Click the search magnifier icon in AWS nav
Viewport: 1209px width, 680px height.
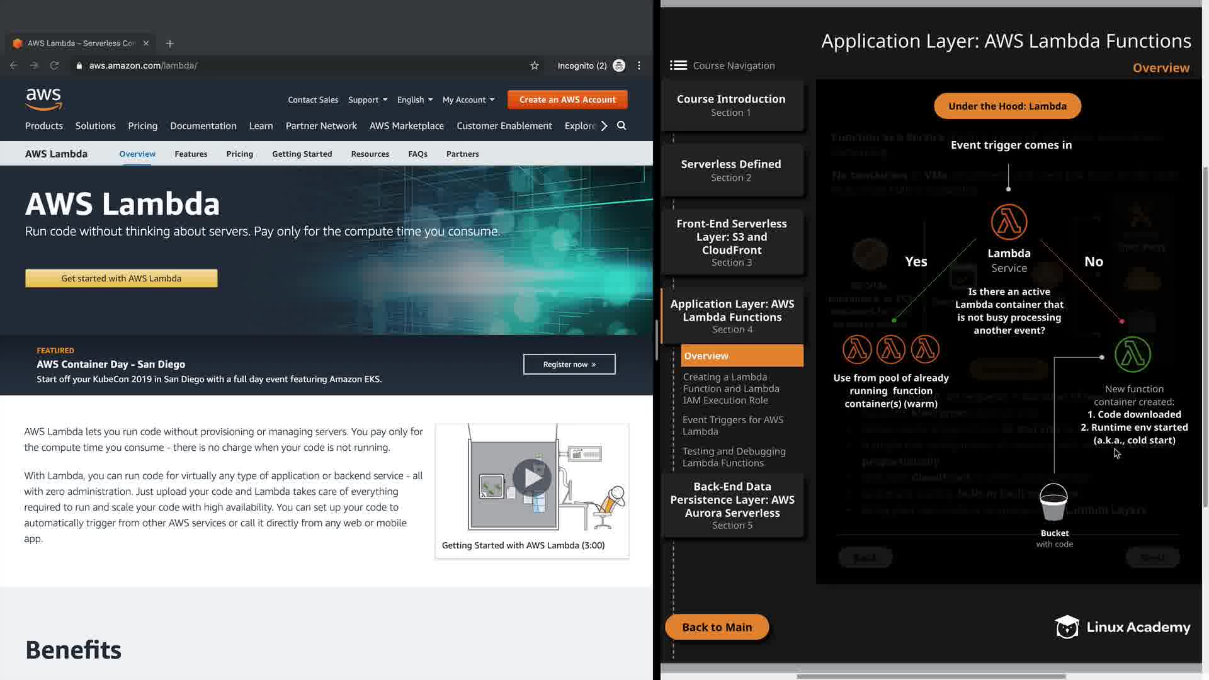622,126
